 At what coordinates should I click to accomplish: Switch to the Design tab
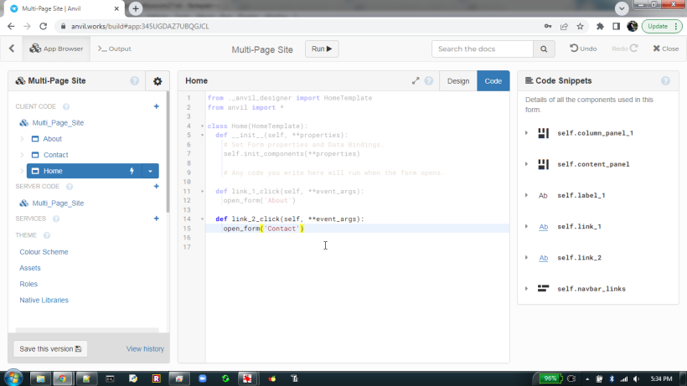(458, 81)
